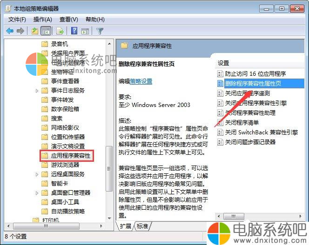
Task: Expand the 事件日志服务 tree node
Action: click(37, 91)
